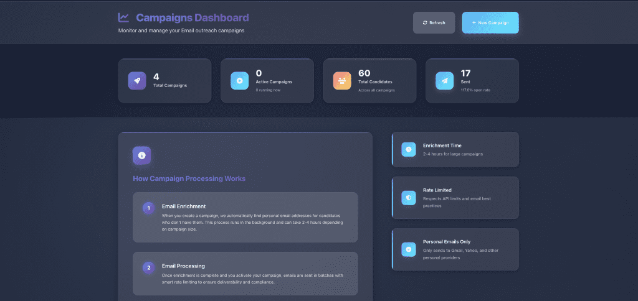Viewport: 638px width, 301px height.
Task: Create a New Campaign
Action: [490, 23]
